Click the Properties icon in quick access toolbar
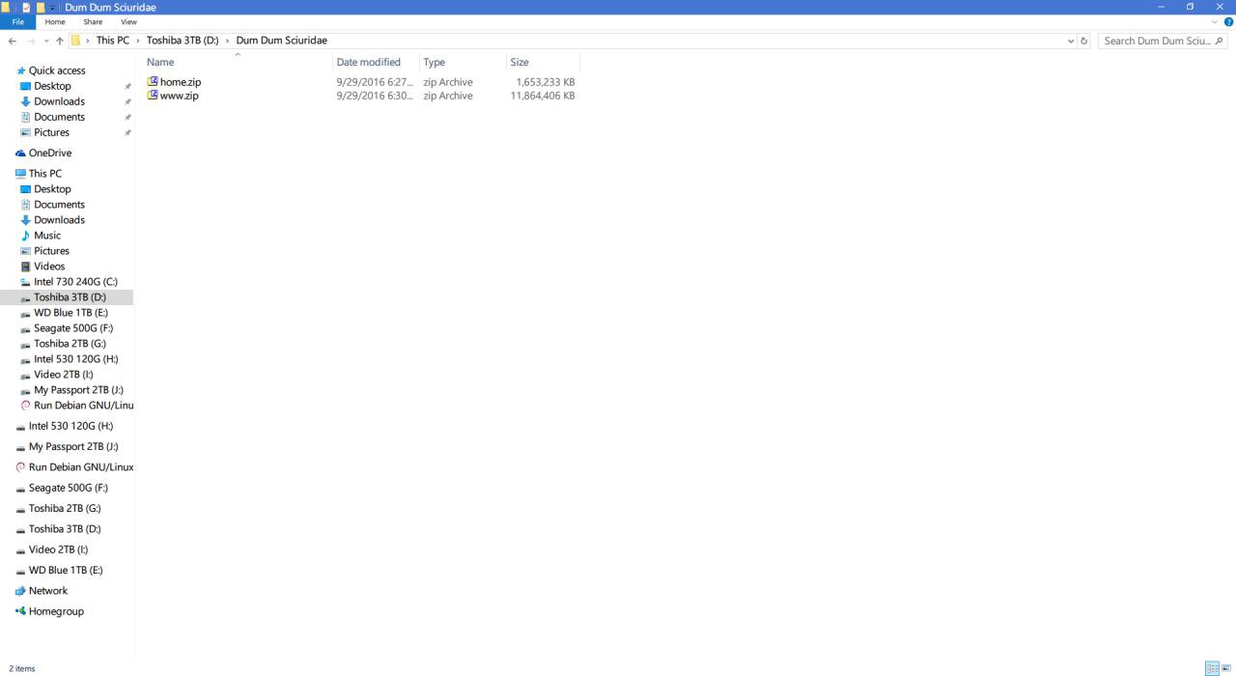The height and width of the screenshot is (676, 1236). point(25,7)
